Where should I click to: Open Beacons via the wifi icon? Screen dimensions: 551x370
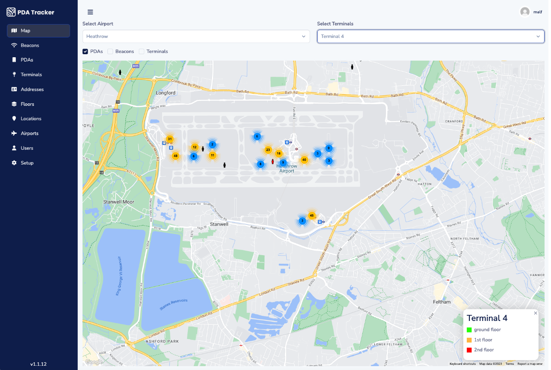point(14,45)
